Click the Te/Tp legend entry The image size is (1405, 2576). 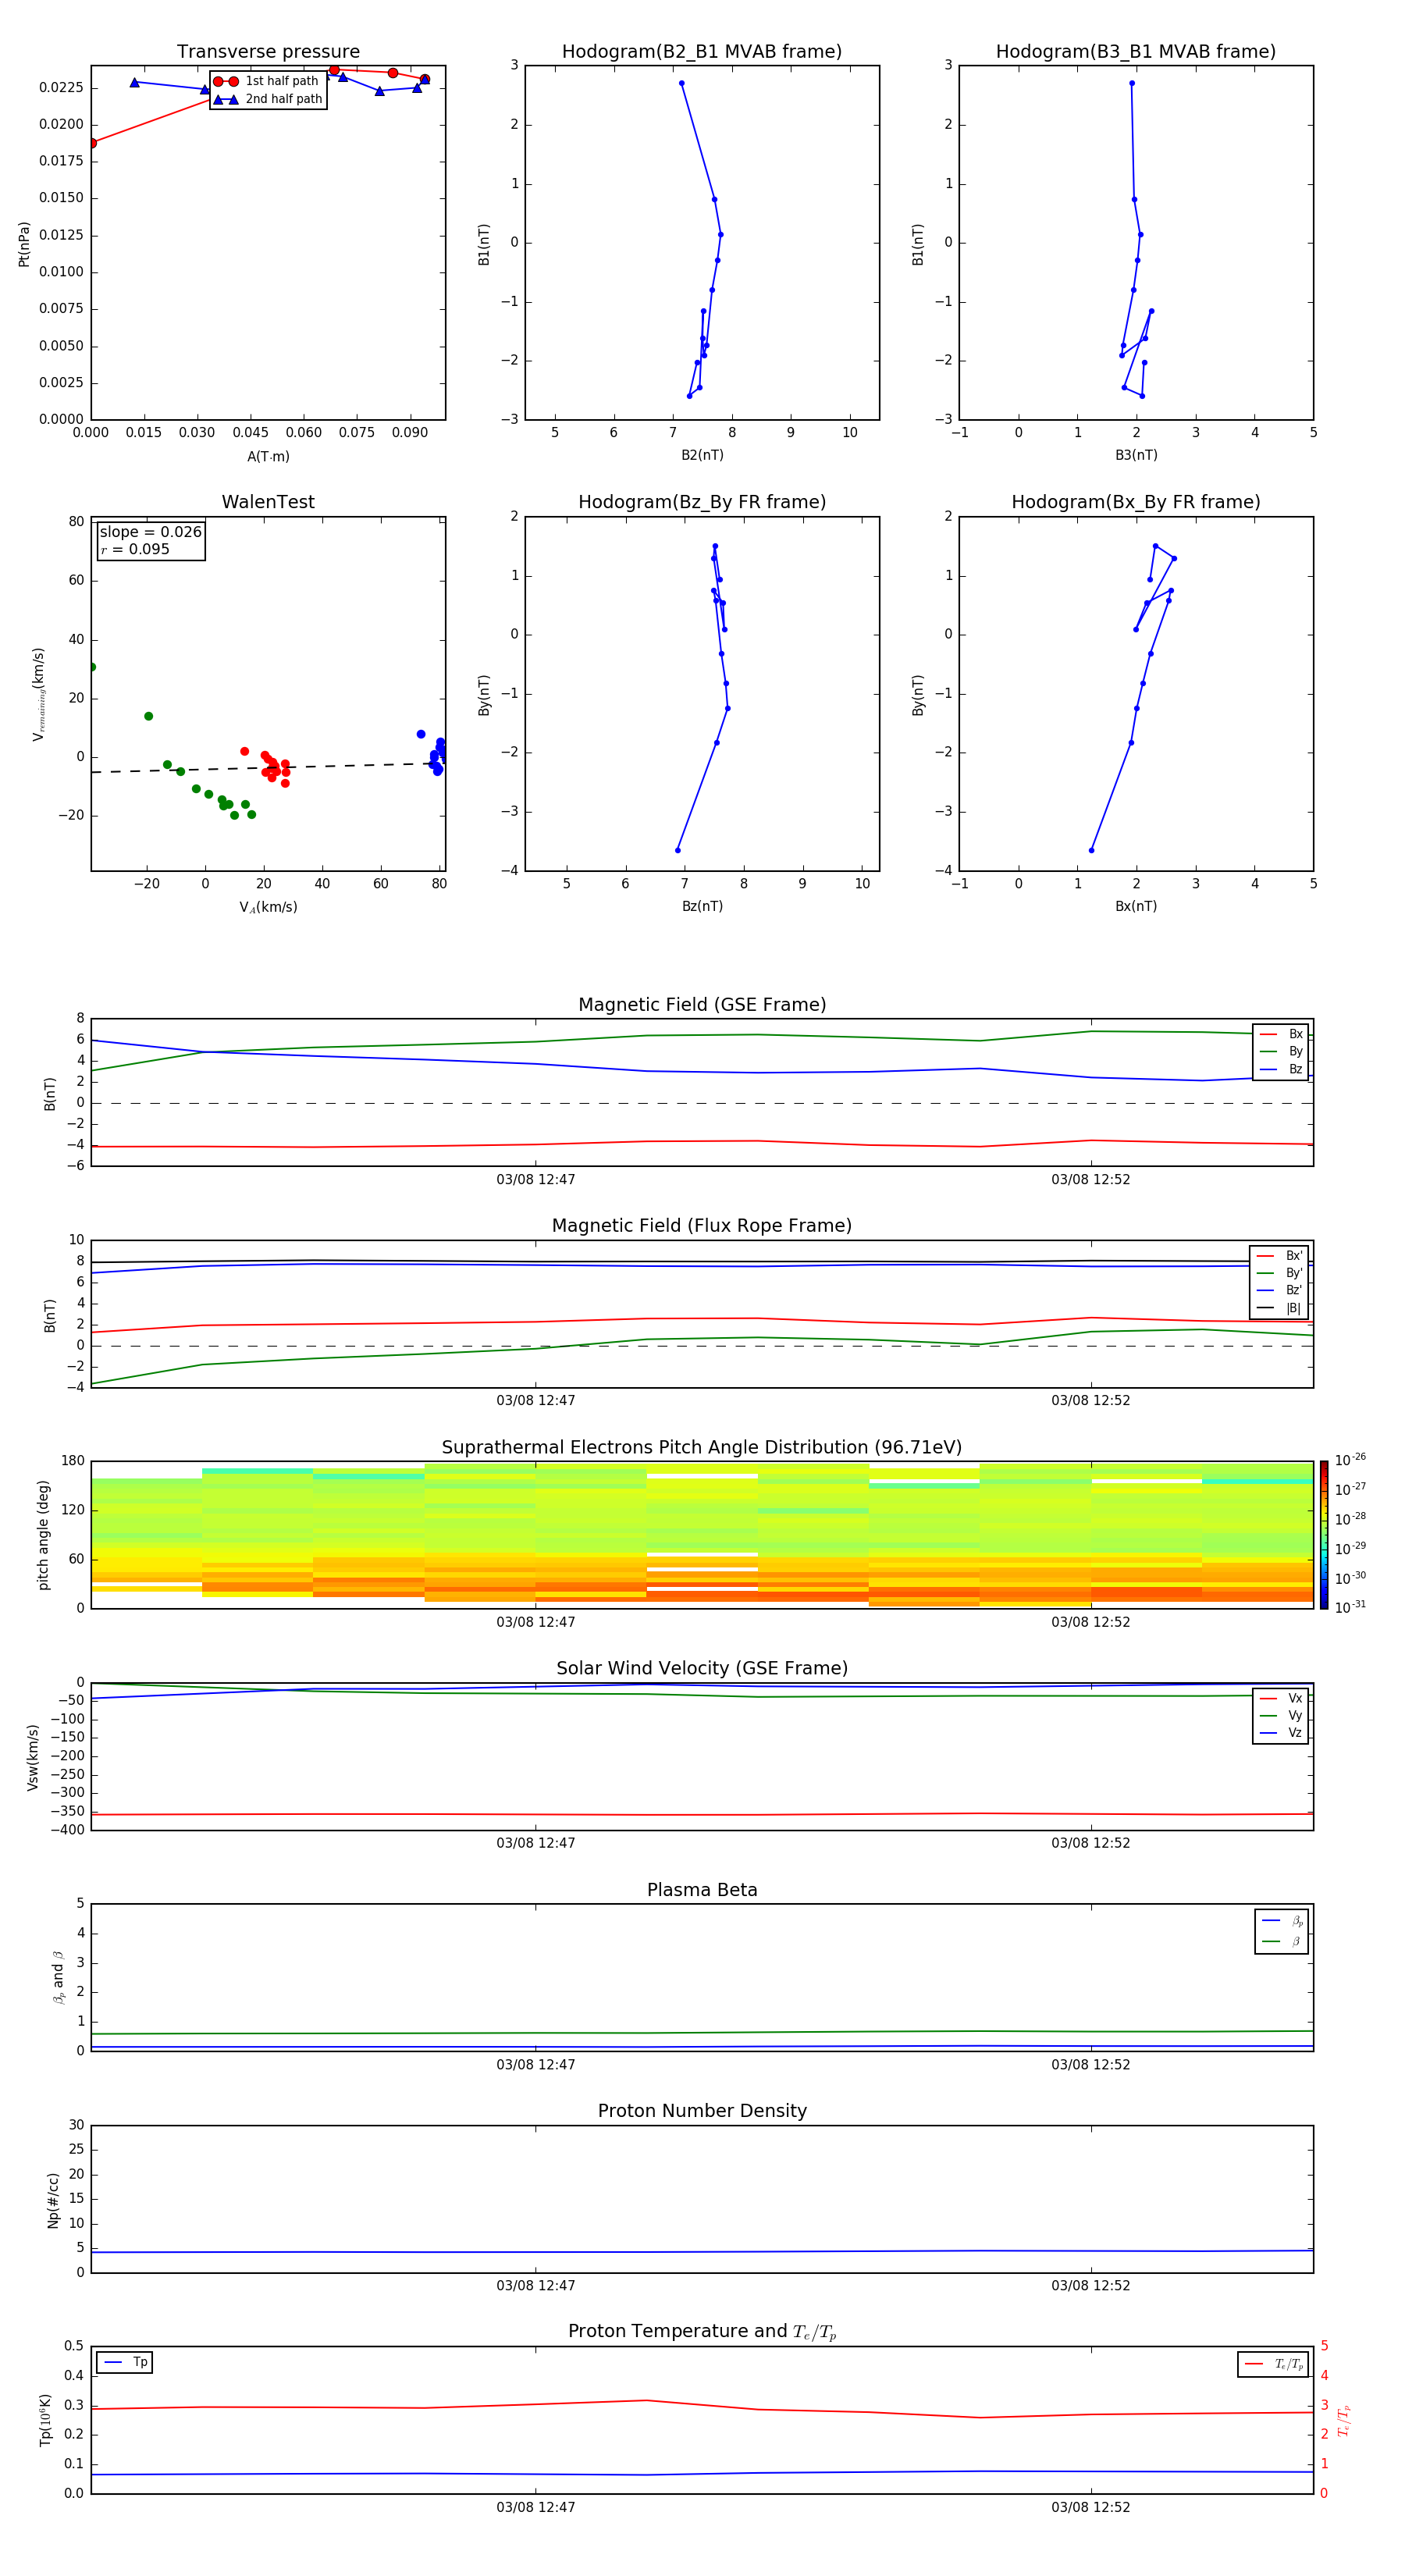tap(1274, 2364)
